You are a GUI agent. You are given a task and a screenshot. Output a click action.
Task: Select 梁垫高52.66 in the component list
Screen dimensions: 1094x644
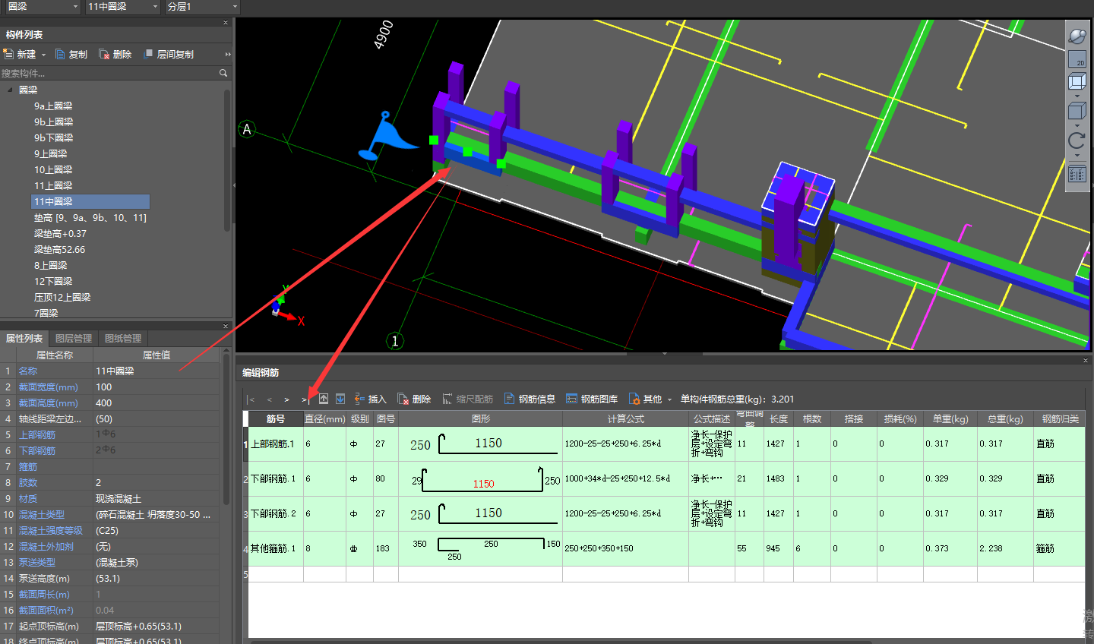pos(59,250)
